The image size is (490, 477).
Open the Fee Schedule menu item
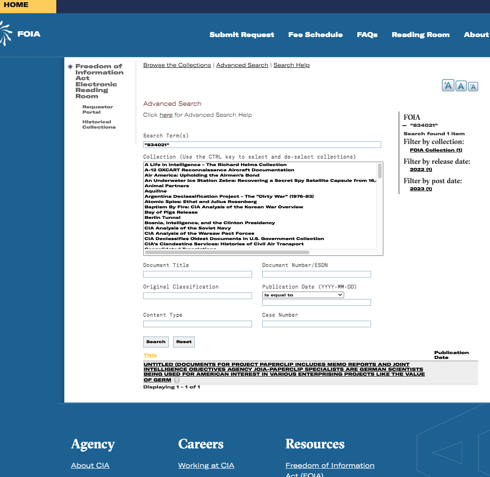point(316,35)
